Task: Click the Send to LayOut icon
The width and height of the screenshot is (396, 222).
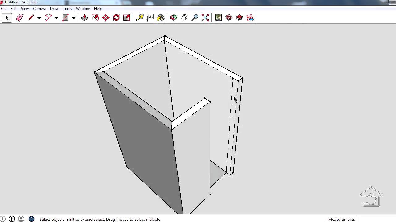Action: [250, 18]
